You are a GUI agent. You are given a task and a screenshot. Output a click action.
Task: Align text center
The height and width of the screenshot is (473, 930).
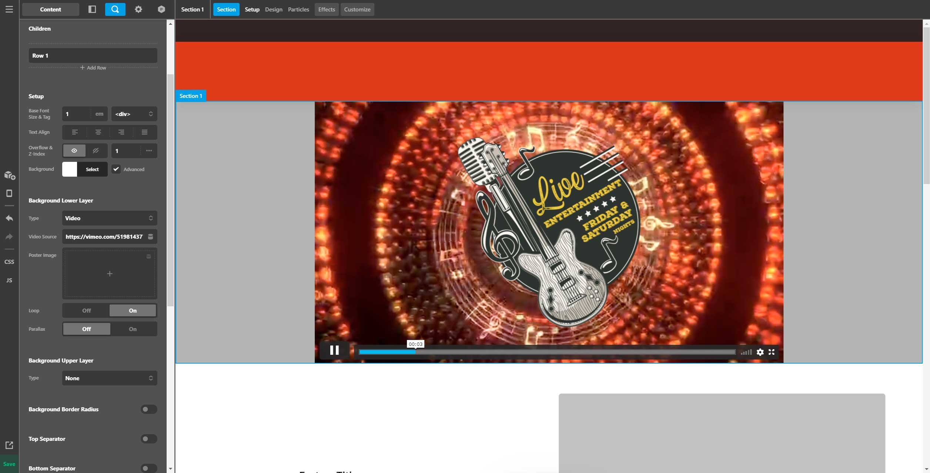point(98,132)
